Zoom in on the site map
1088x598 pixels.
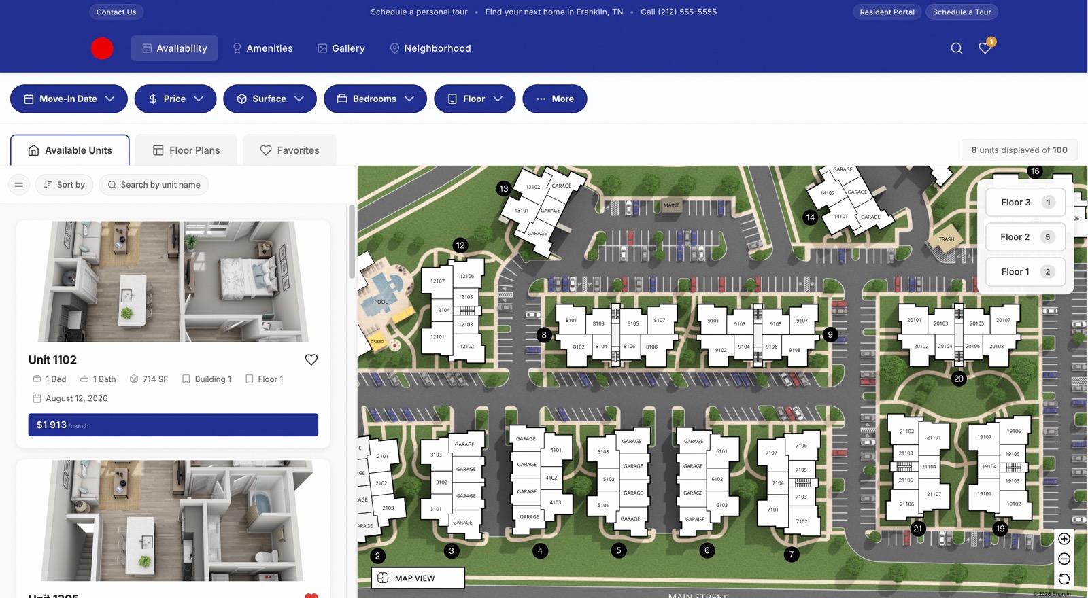click(x=1064, y=539)
